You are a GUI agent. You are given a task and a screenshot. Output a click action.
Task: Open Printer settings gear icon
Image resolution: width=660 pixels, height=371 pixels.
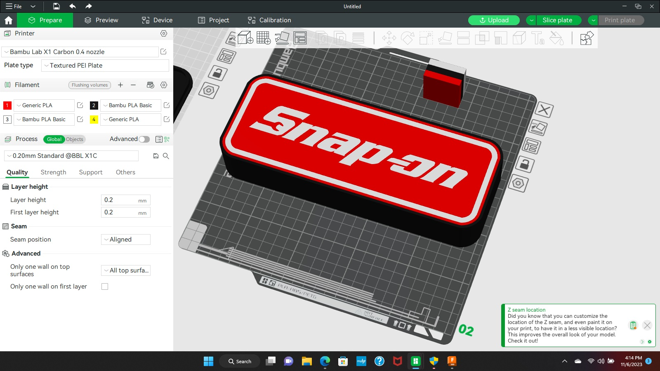(164, 33)
